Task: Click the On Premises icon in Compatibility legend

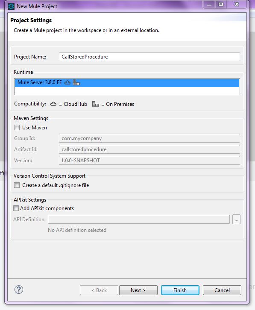Action: (x=96, y=104)
